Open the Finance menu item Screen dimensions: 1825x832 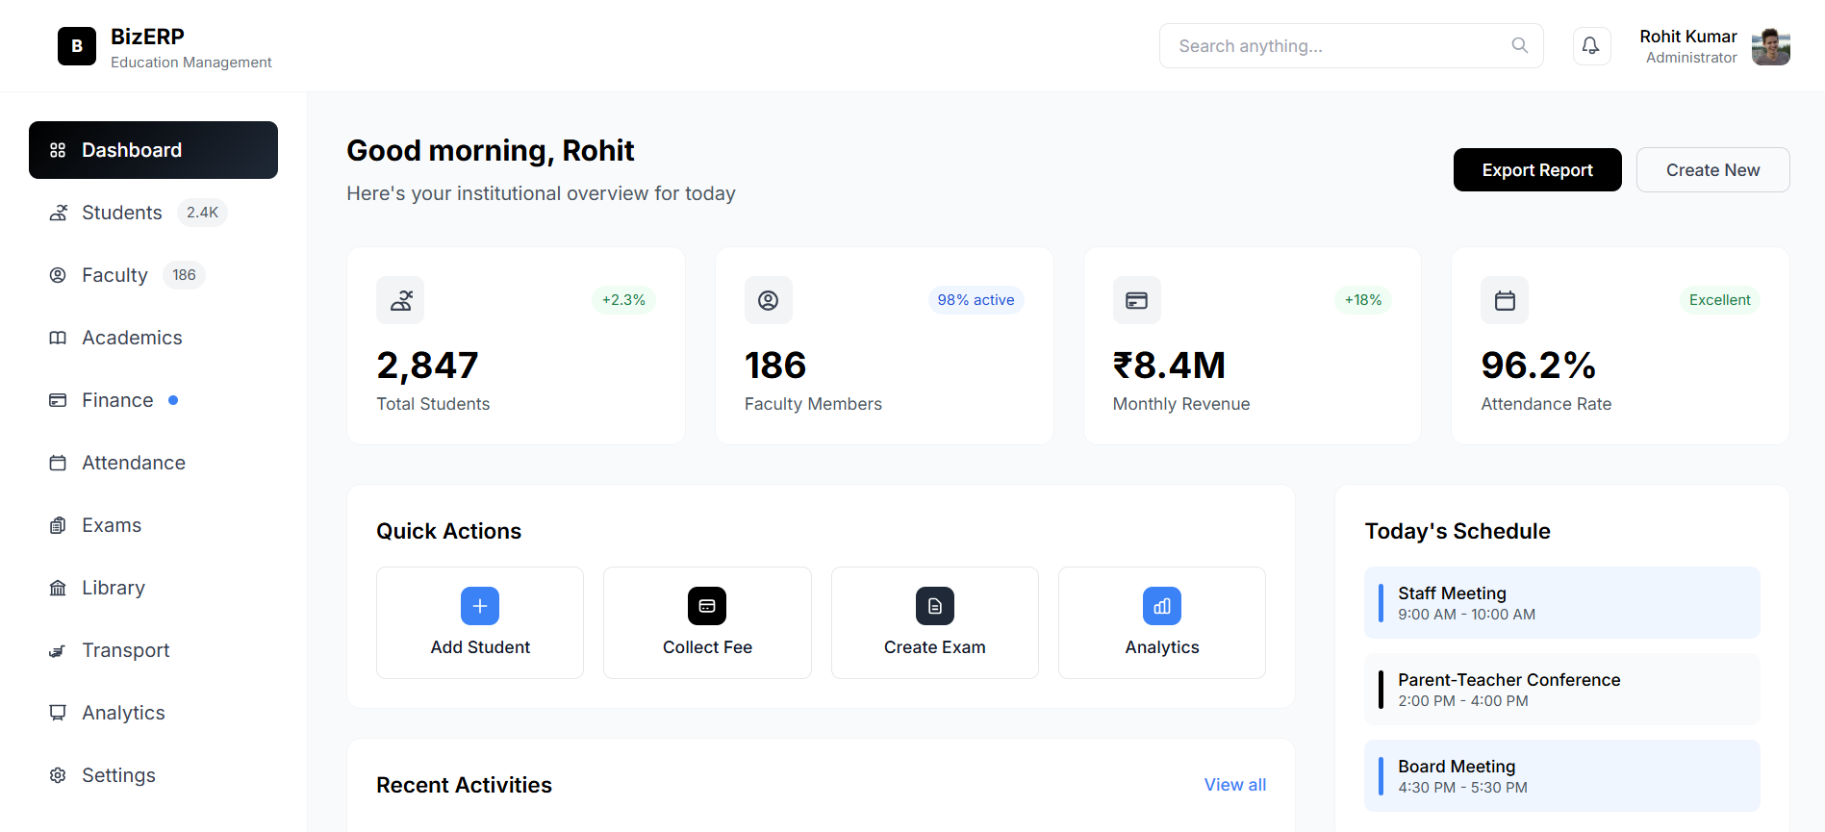tap(153, 400)
